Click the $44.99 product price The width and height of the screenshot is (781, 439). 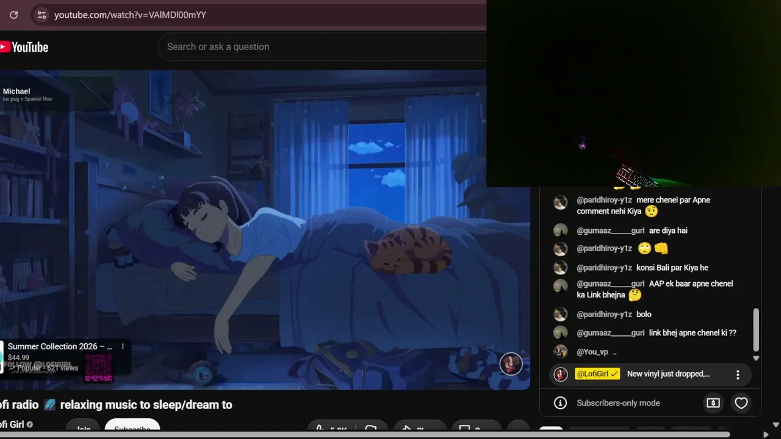18,357
